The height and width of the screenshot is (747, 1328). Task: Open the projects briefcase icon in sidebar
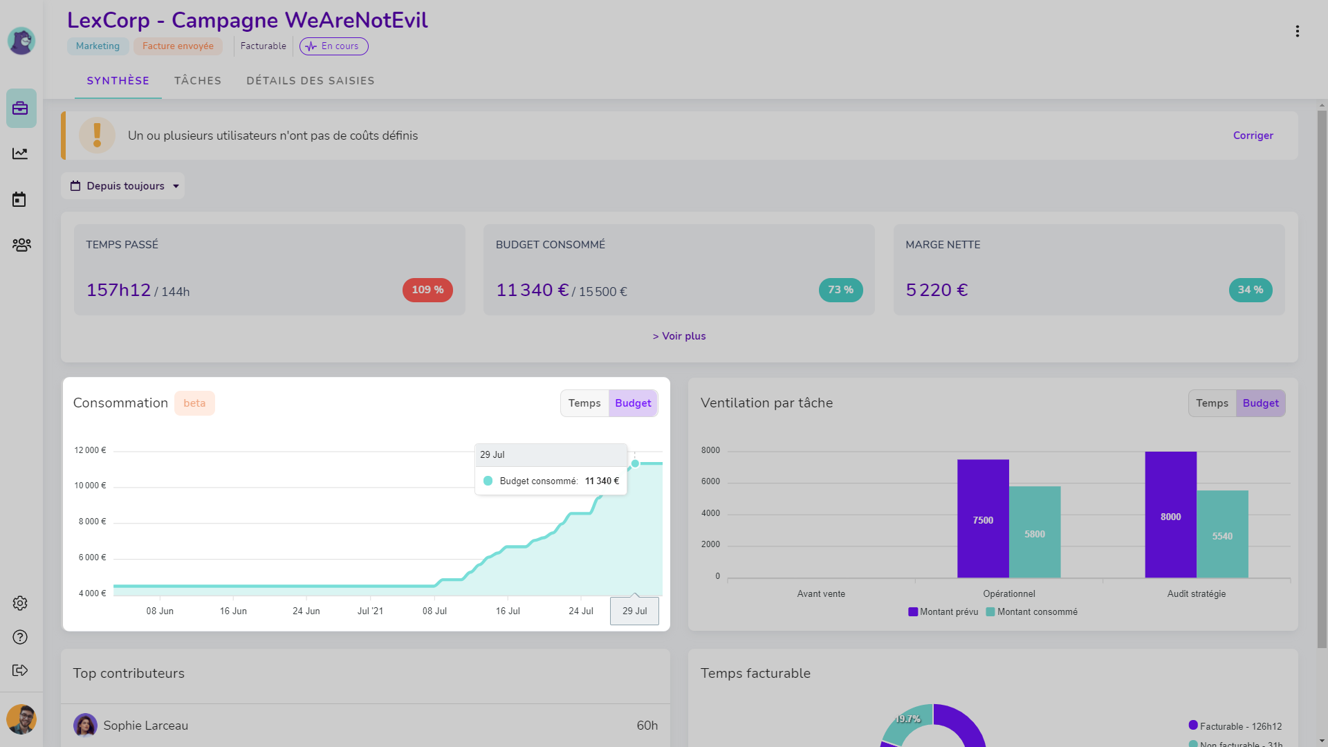pyautogui.click(x=21, y=108)
